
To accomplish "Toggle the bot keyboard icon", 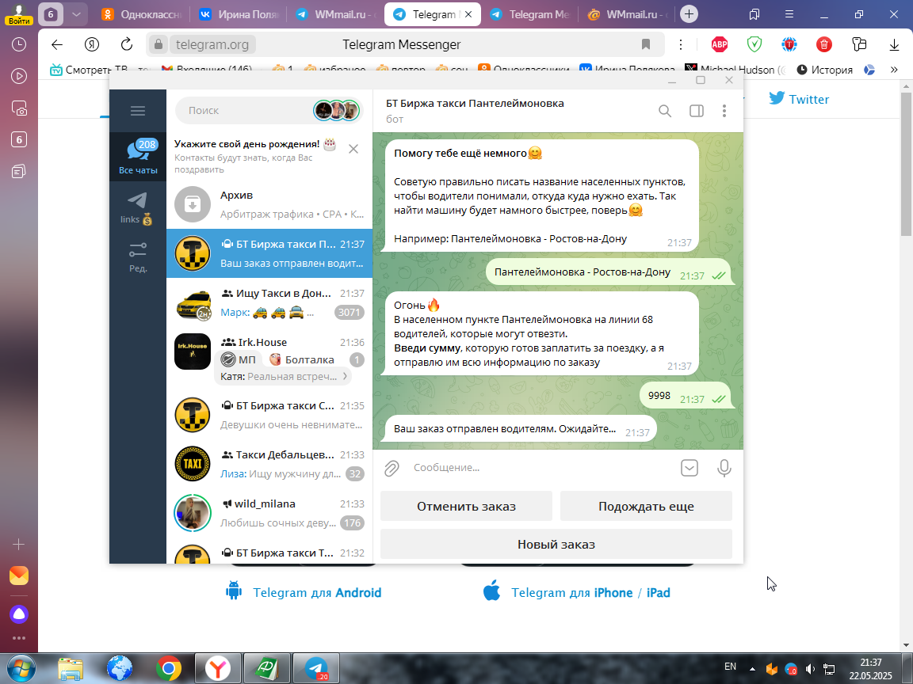I will pyautogui.click(x=689, y=468).
